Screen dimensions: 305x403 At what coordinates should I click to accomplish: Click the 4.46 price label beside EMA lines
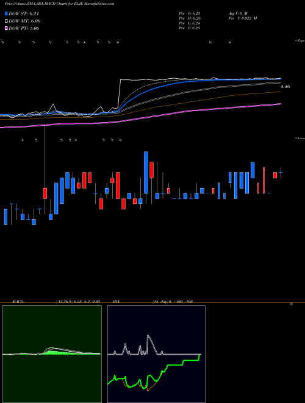(x=285, y=87)
